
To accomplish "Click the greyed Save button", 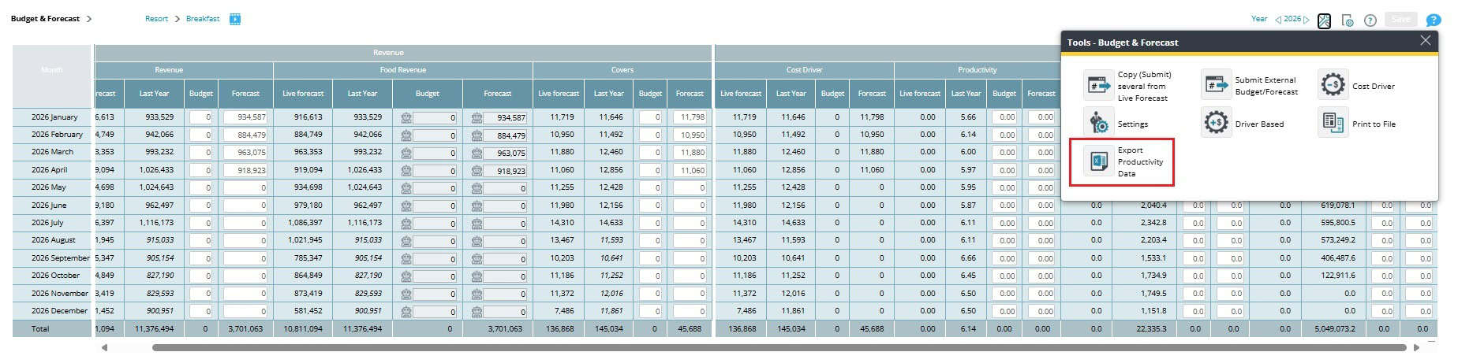I will click(1400, 20).
